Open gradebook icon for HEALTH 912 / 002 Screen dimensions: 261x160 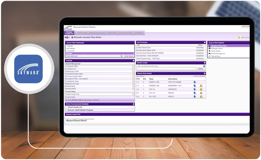(x=195, y=96)
